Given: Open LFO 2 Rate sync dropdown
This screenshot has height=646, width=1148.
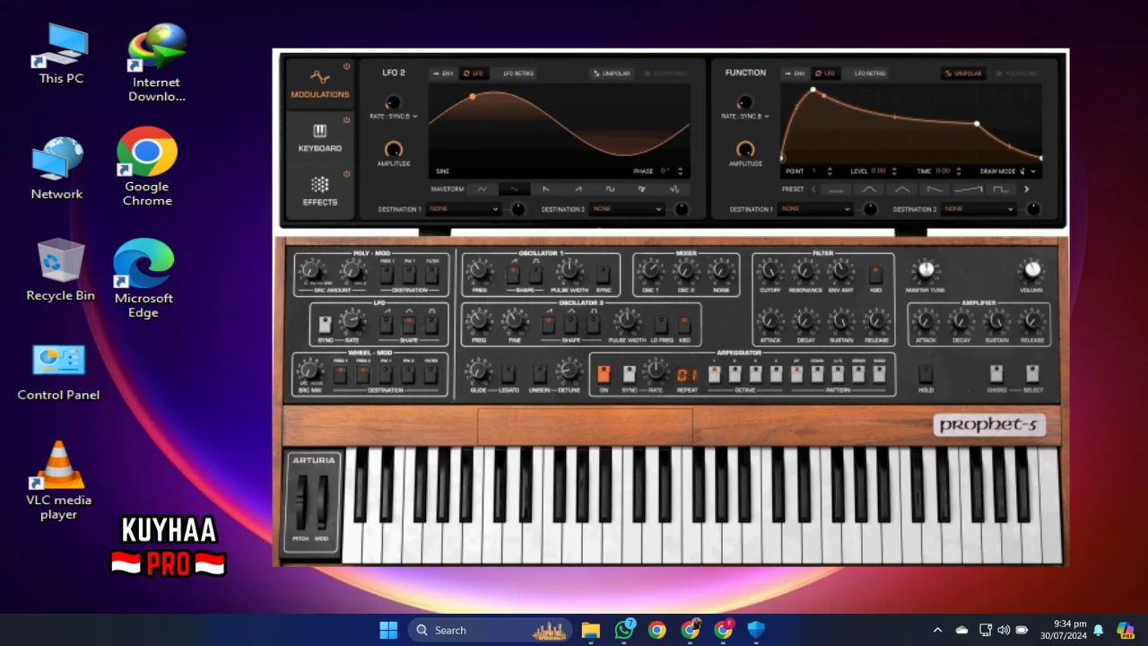Looking at the screenshot, I should pos(395,116).
